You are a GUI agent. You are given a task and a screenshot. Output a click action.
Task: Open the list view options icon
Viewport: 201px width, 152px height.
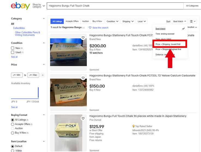[193, 21]
